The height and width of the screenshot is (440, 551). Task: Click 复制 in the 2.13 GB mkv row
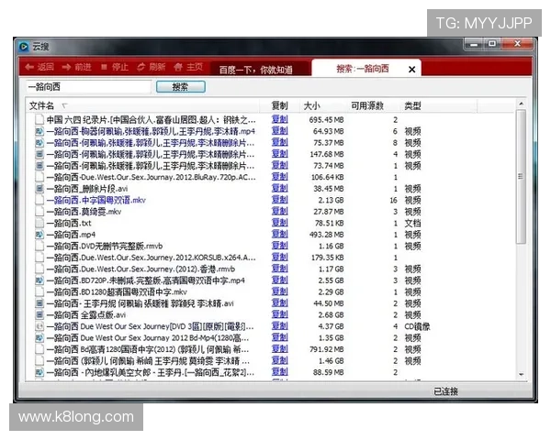click(x=280, y=200)
